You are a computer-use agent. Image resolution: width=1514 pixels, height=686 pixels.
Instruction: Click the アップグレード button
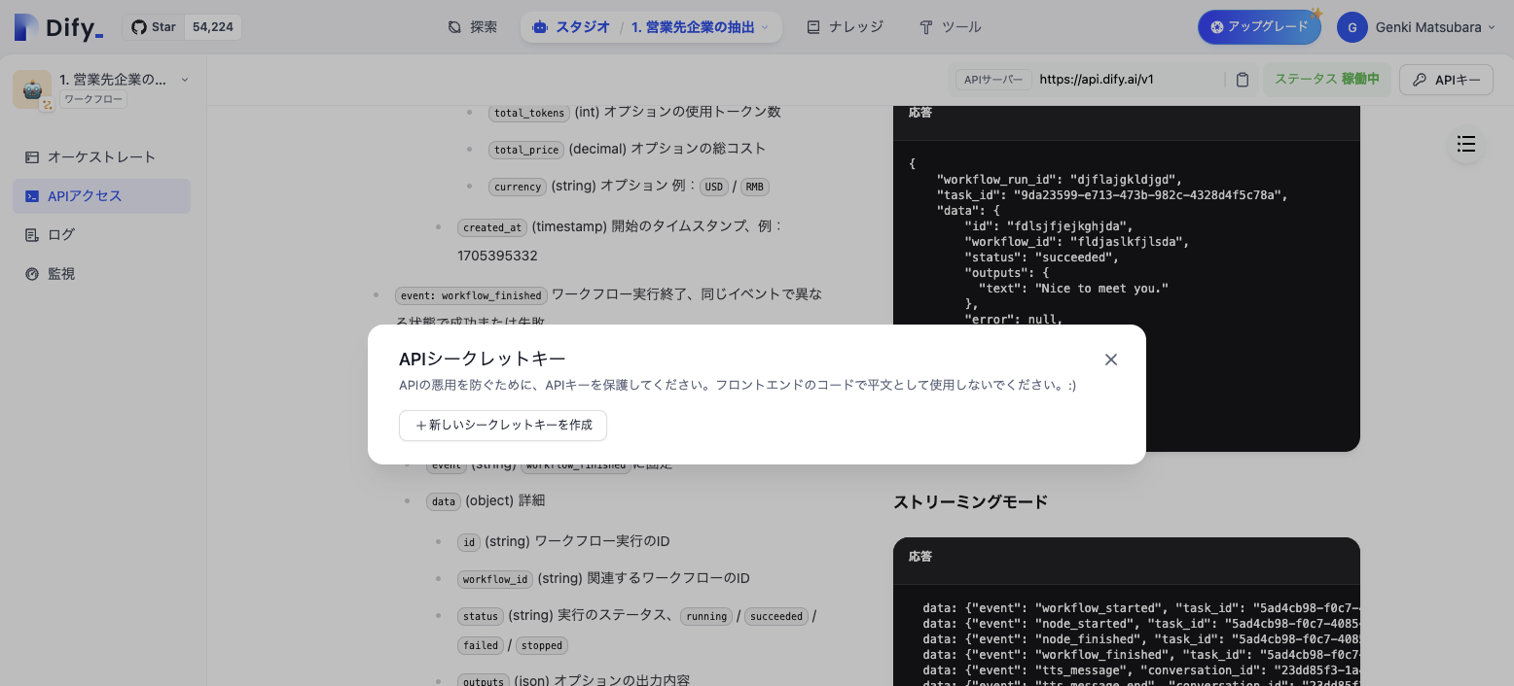1259,27
